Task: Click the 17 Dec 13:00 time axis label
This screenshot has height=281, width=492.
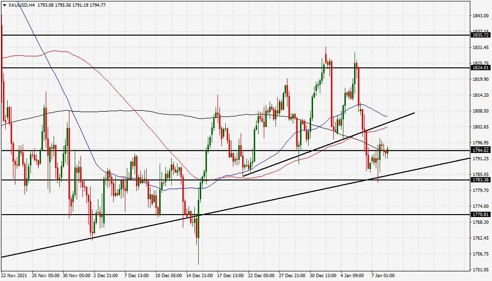Action: (230, 276)
